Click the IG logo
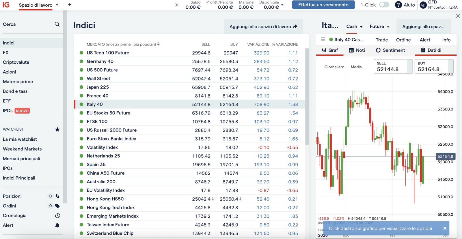 (6, 5)
